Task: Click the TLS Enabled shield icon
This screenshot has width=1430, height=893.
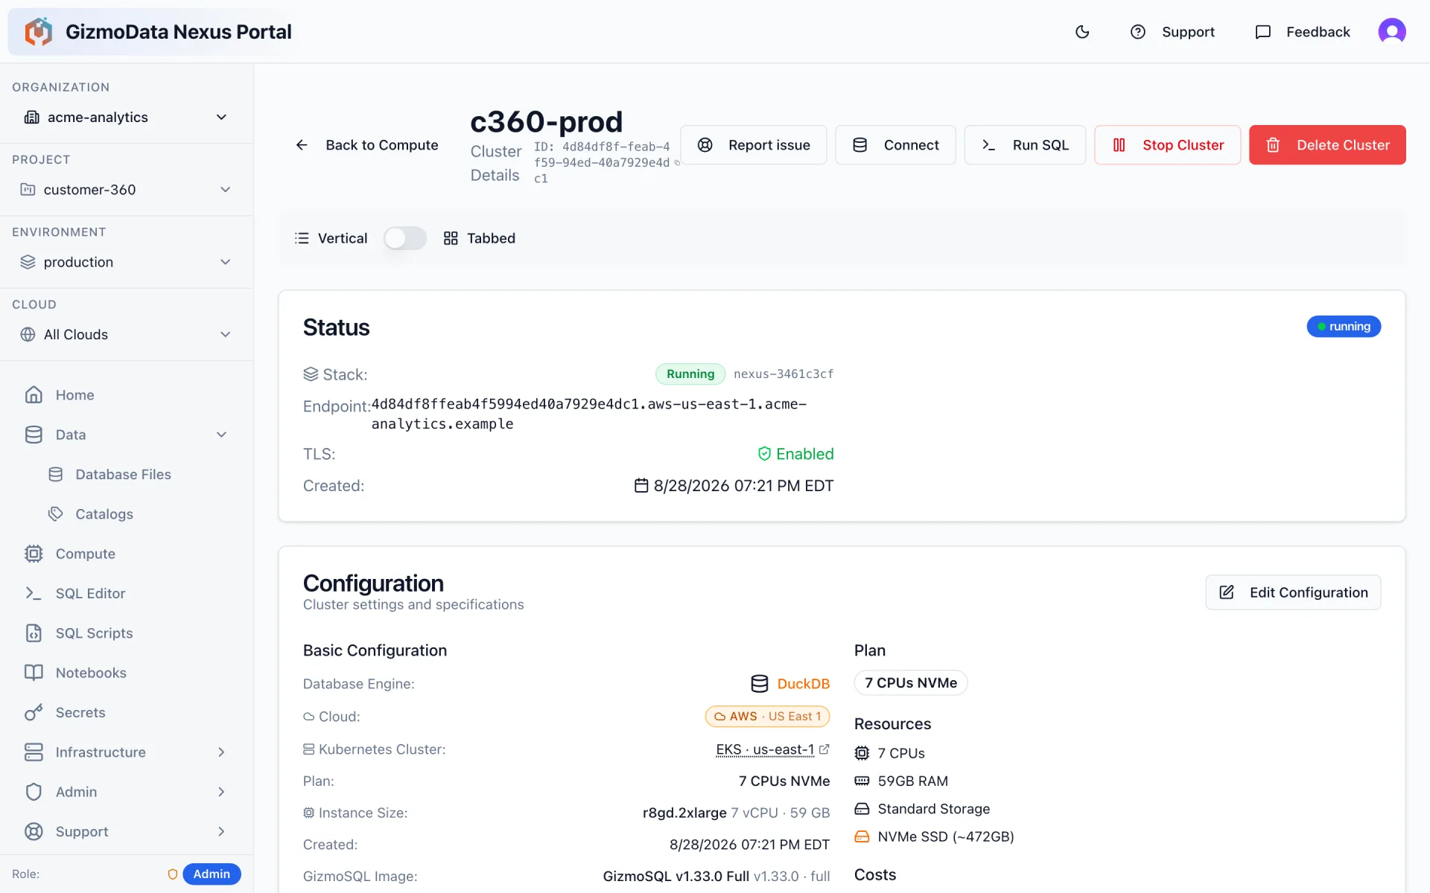Action: (764, 454)
